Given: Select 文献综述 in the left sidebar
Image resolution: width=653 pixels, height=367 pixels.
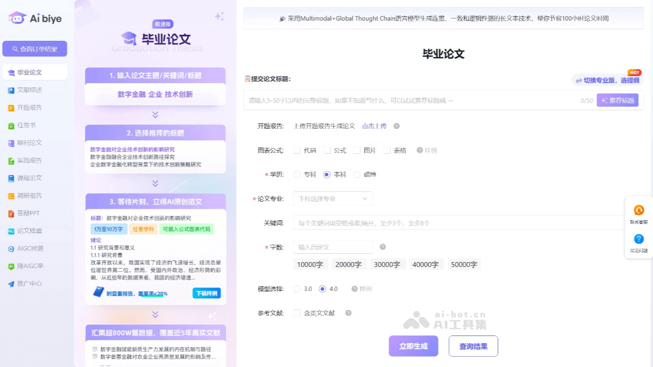Looking at the screenshot, I should [x=33, y=90].
